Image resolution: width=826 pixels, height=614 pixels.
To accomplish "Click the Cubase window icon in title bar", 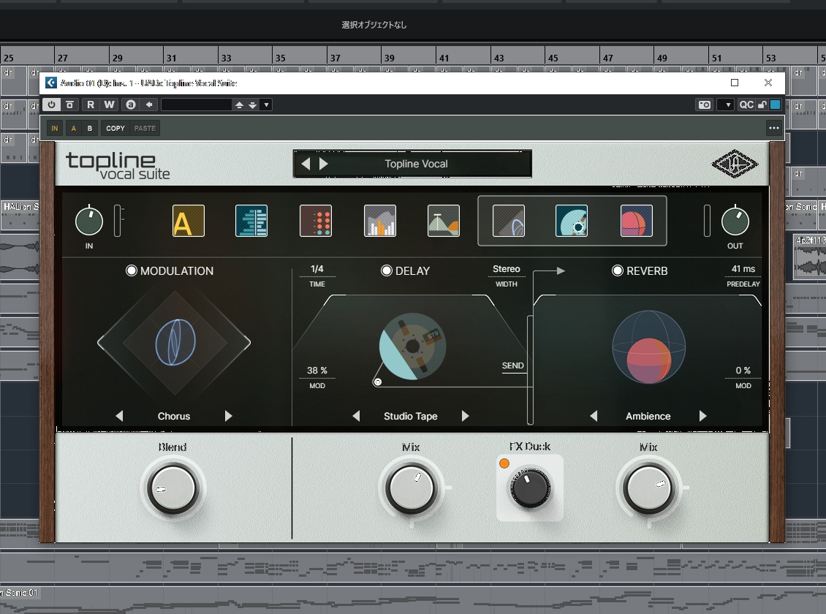I will [51, 83].
